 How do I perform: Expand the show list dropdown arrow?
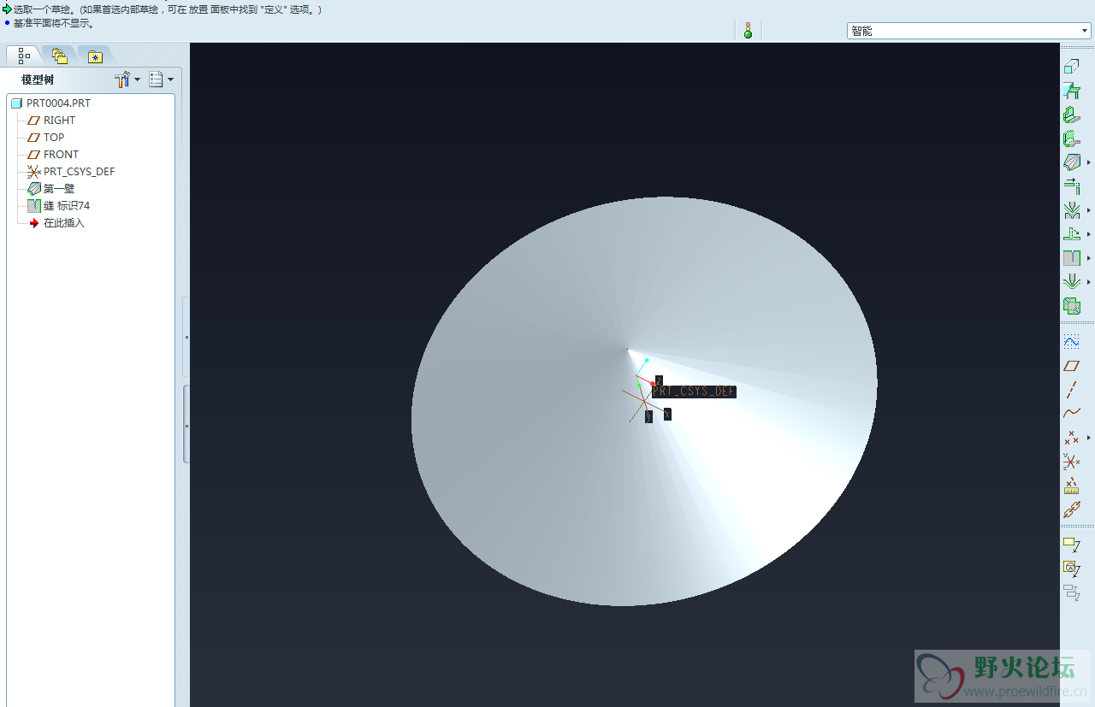(x=170, y=80)
